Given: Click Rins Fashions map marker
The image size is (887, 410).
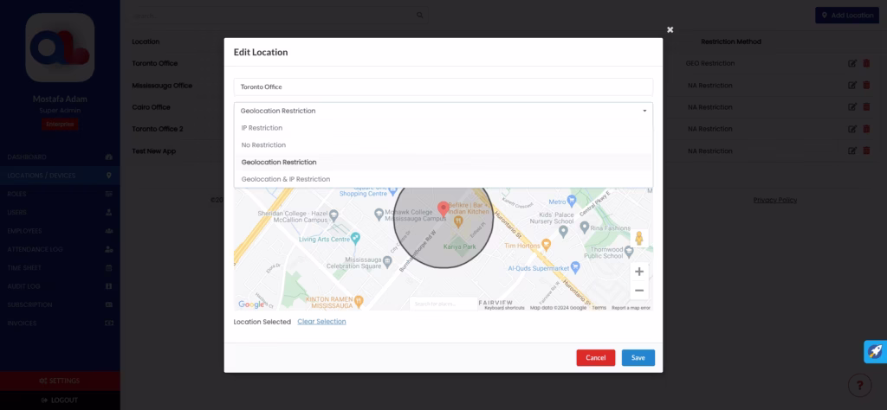Looking at the screenshot, I should point(585,227).
